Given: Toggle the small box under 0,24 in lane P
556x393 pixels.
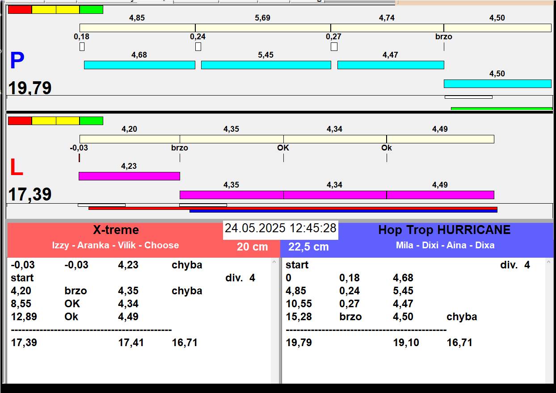Looking at the screenshot, I should [198, 46].
